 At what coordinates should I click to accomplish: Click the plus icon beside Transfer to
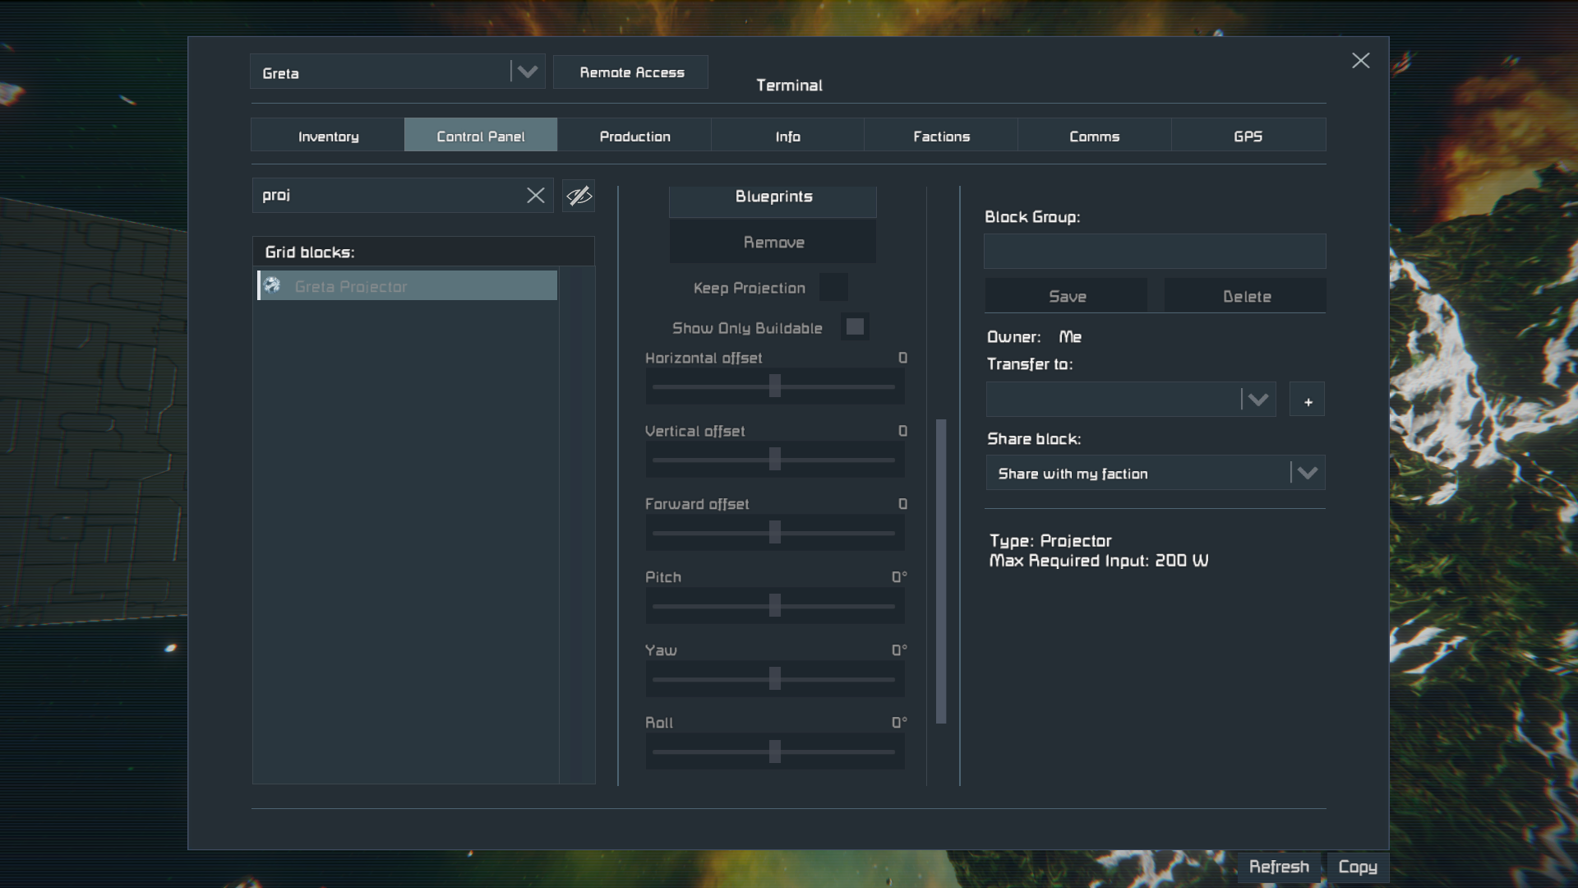1307,400
